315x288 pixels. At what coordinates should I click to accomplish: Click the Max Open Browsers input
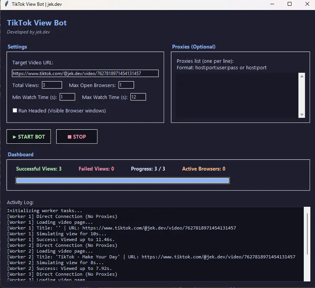(126, 85)
